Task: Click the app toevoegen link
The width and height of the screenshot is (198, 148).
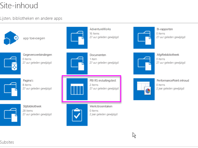Action: [x=34, y=38]
